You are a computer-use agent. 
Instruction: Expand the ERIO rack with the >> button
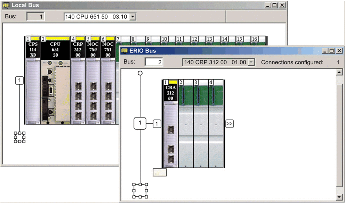tap(230, 124)
